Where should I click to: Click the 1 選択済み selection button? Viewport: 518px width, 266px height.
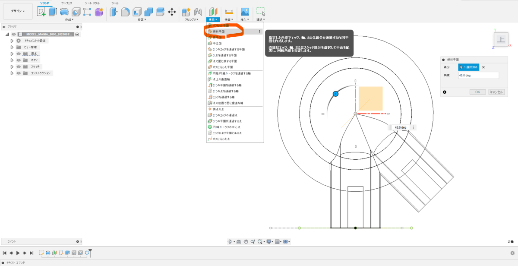[469, 67]
